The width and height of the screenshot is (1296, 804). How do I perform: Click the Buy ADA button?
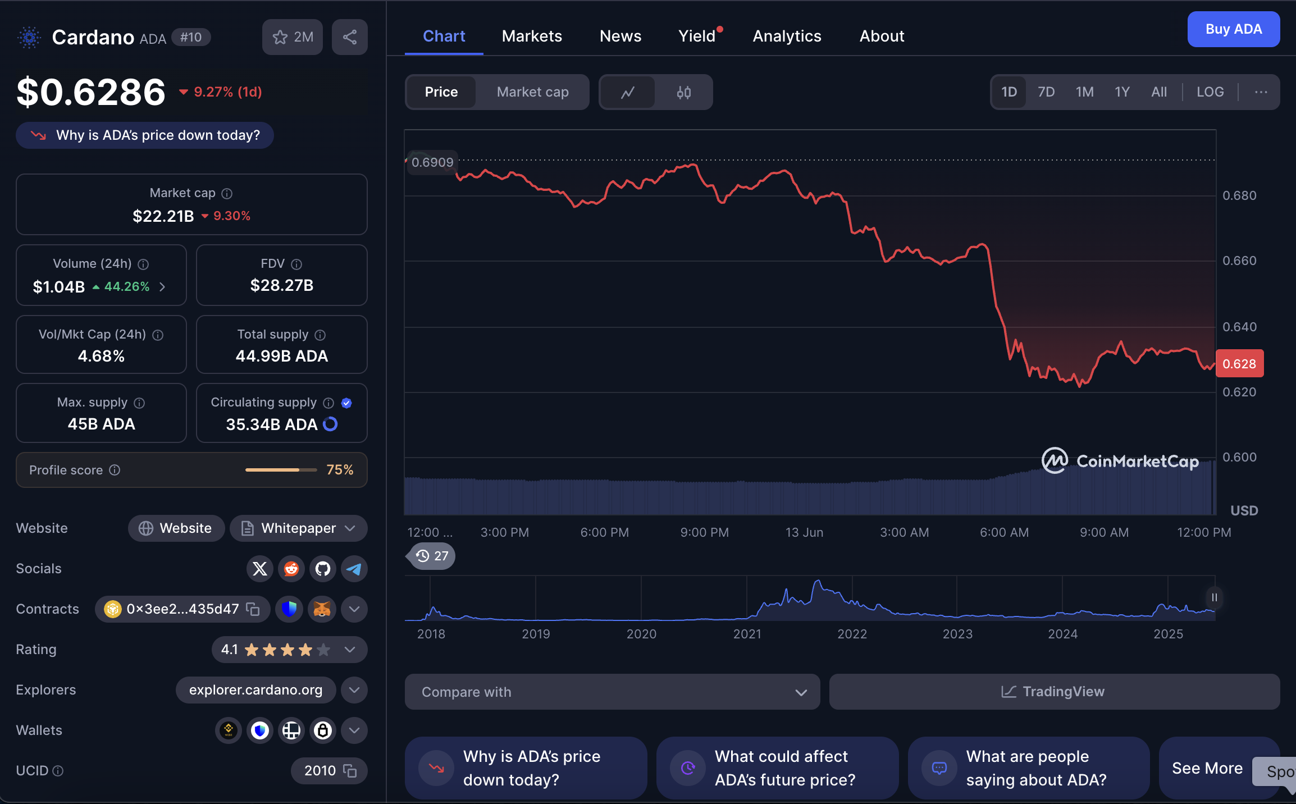[1234, 29]
